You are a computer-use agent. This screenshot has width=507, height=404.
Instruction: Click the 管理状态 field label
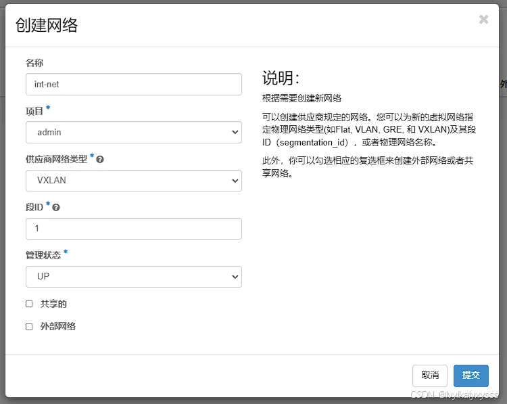pos(43,255)
